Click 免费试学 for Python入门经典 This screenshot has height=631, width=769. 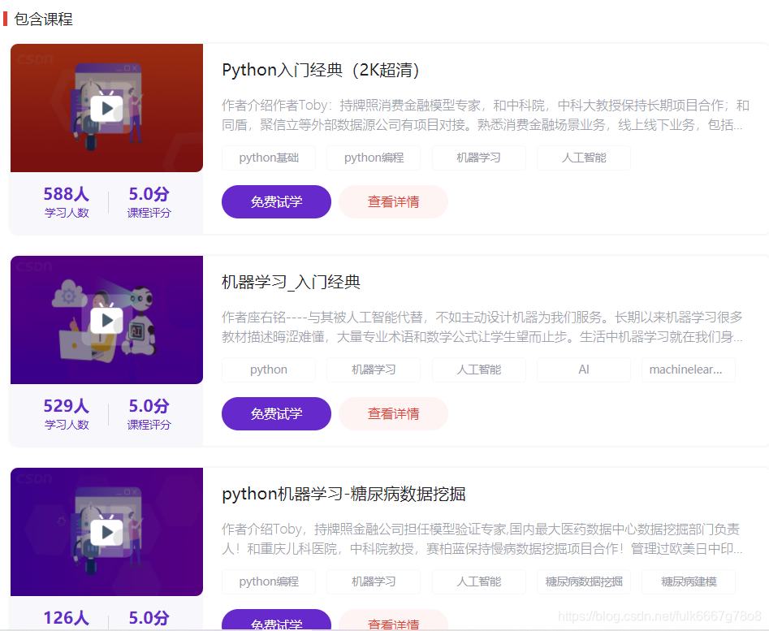coord(276,201)
